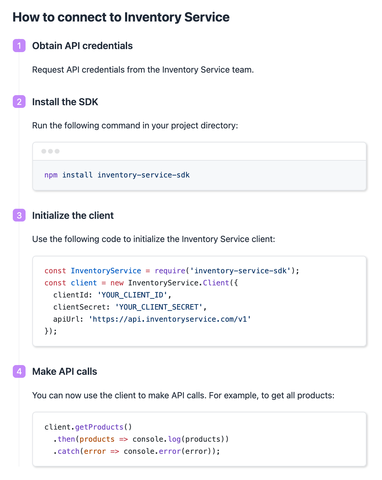This screenshot has width=382, height=480.
Task: Click the page title about Inventory Service
Action: tap(121, 17)
